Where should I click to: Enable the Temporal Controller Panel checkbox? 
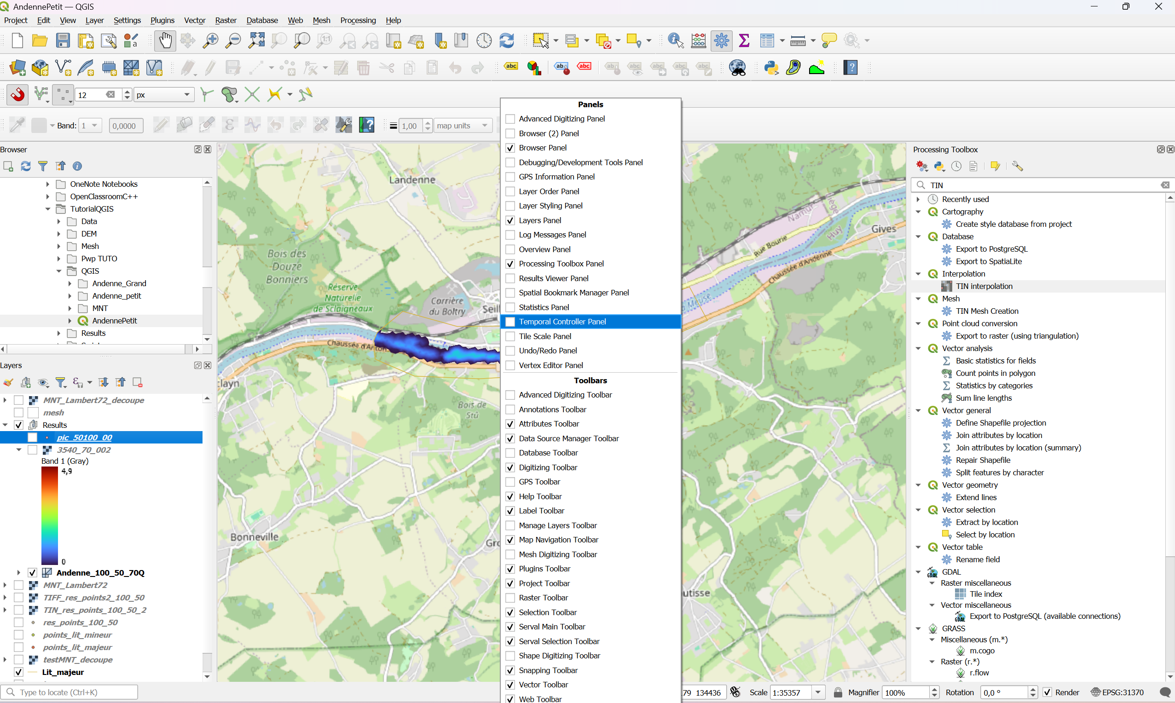click(510, 322)
